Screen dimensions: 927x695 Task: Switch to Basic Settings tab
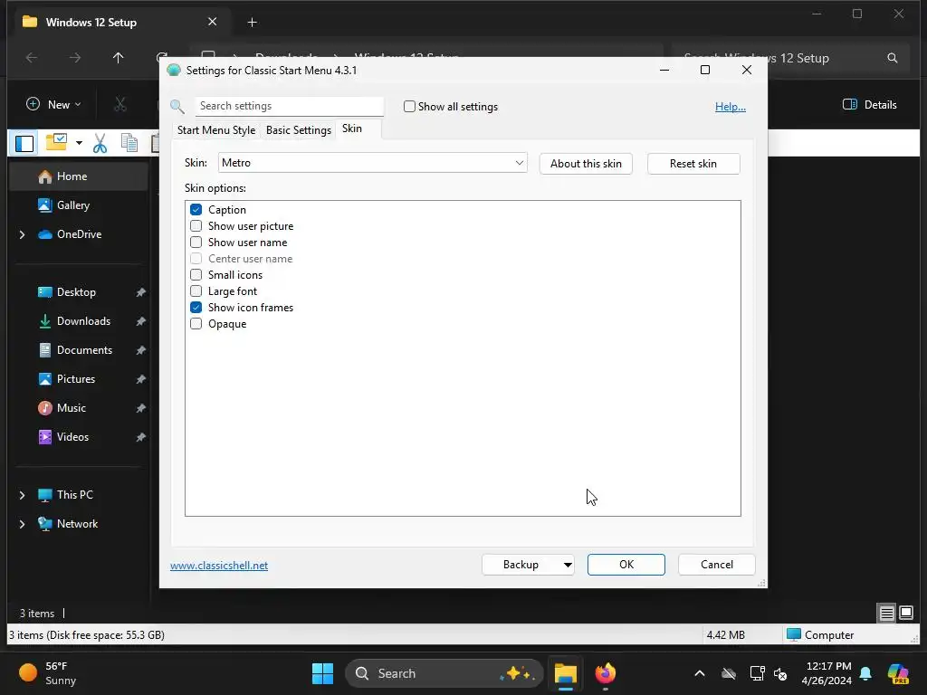point(299,130)
